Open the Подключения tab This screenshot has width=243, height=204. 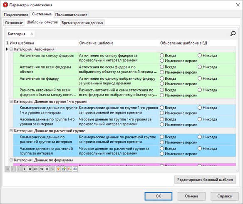click(16, 15)
